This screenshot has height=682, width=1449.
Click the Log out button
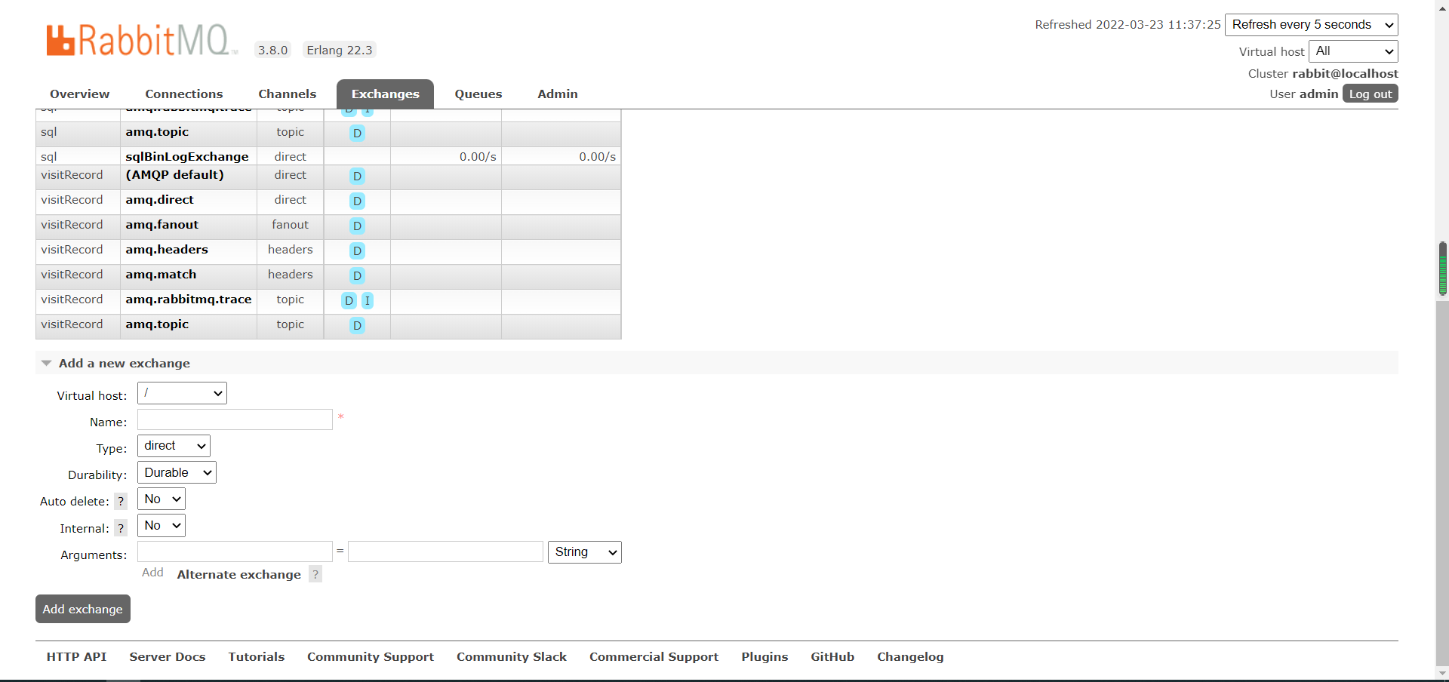click(x=1371, y=94)
